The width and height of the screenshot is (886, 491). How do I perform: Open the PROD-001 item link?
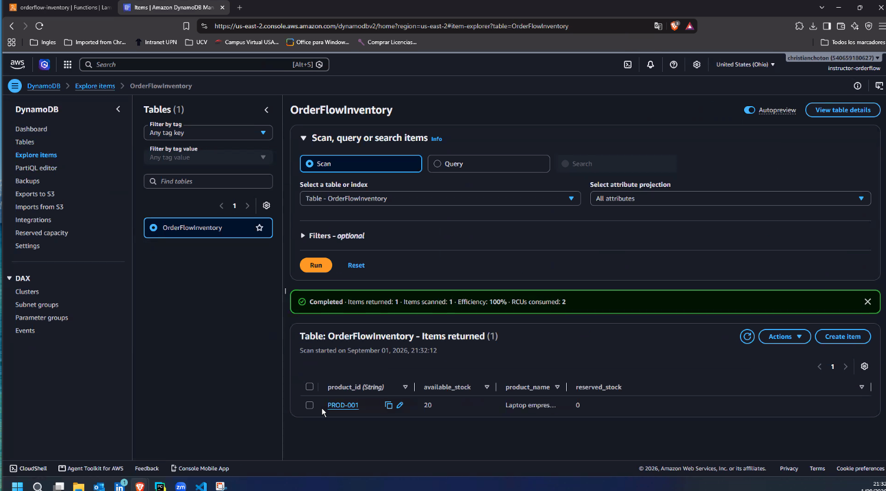tap(343, 406)
